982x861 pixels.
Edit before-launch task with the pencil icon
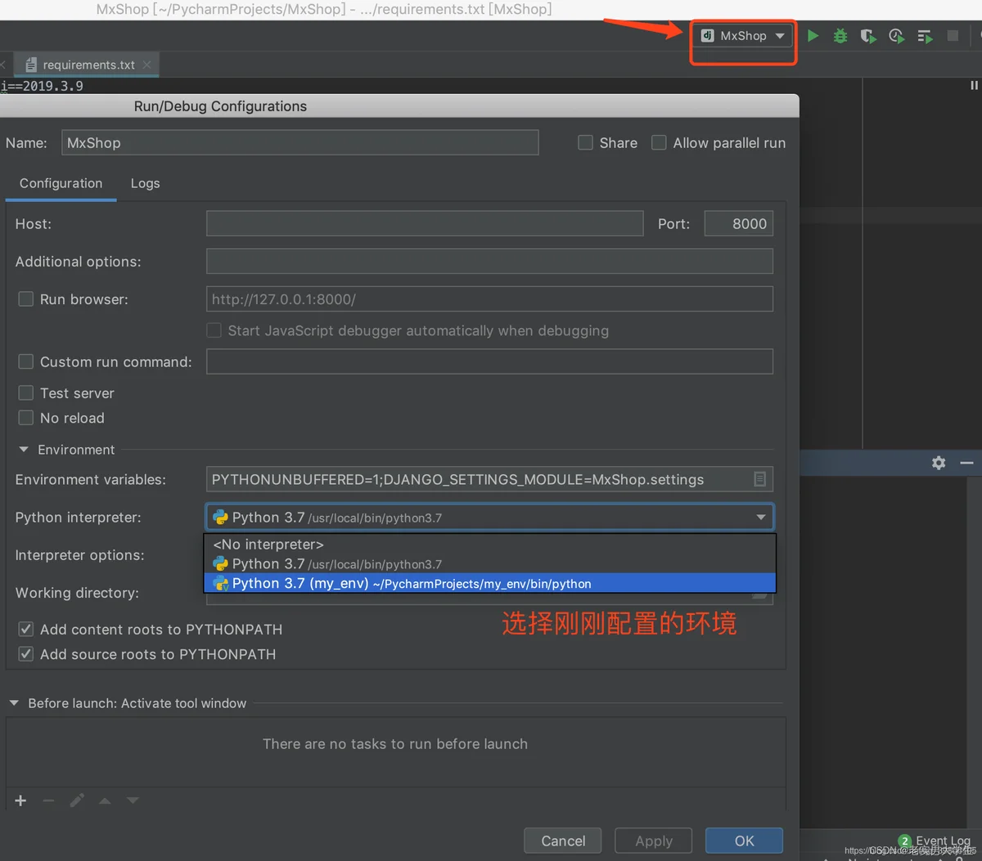click(x=77, y=800)
